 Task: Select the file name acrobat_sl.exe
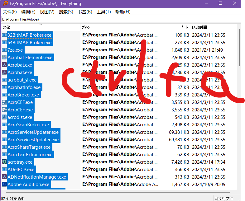(22, 80)
